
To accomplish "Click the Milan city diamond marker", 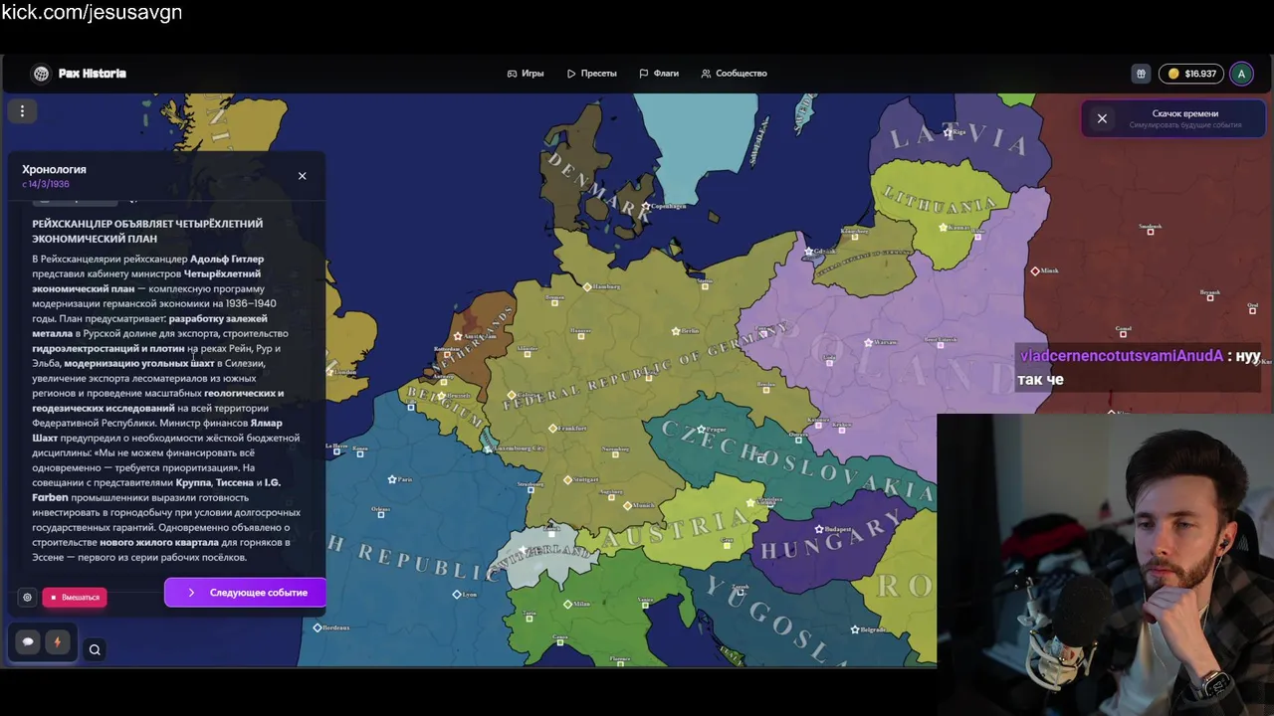I will click(x=567, y=604).
